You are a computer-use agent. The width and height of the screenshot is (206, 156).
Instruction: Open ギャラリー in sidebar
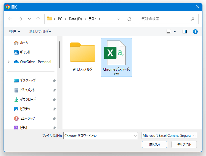23,52
